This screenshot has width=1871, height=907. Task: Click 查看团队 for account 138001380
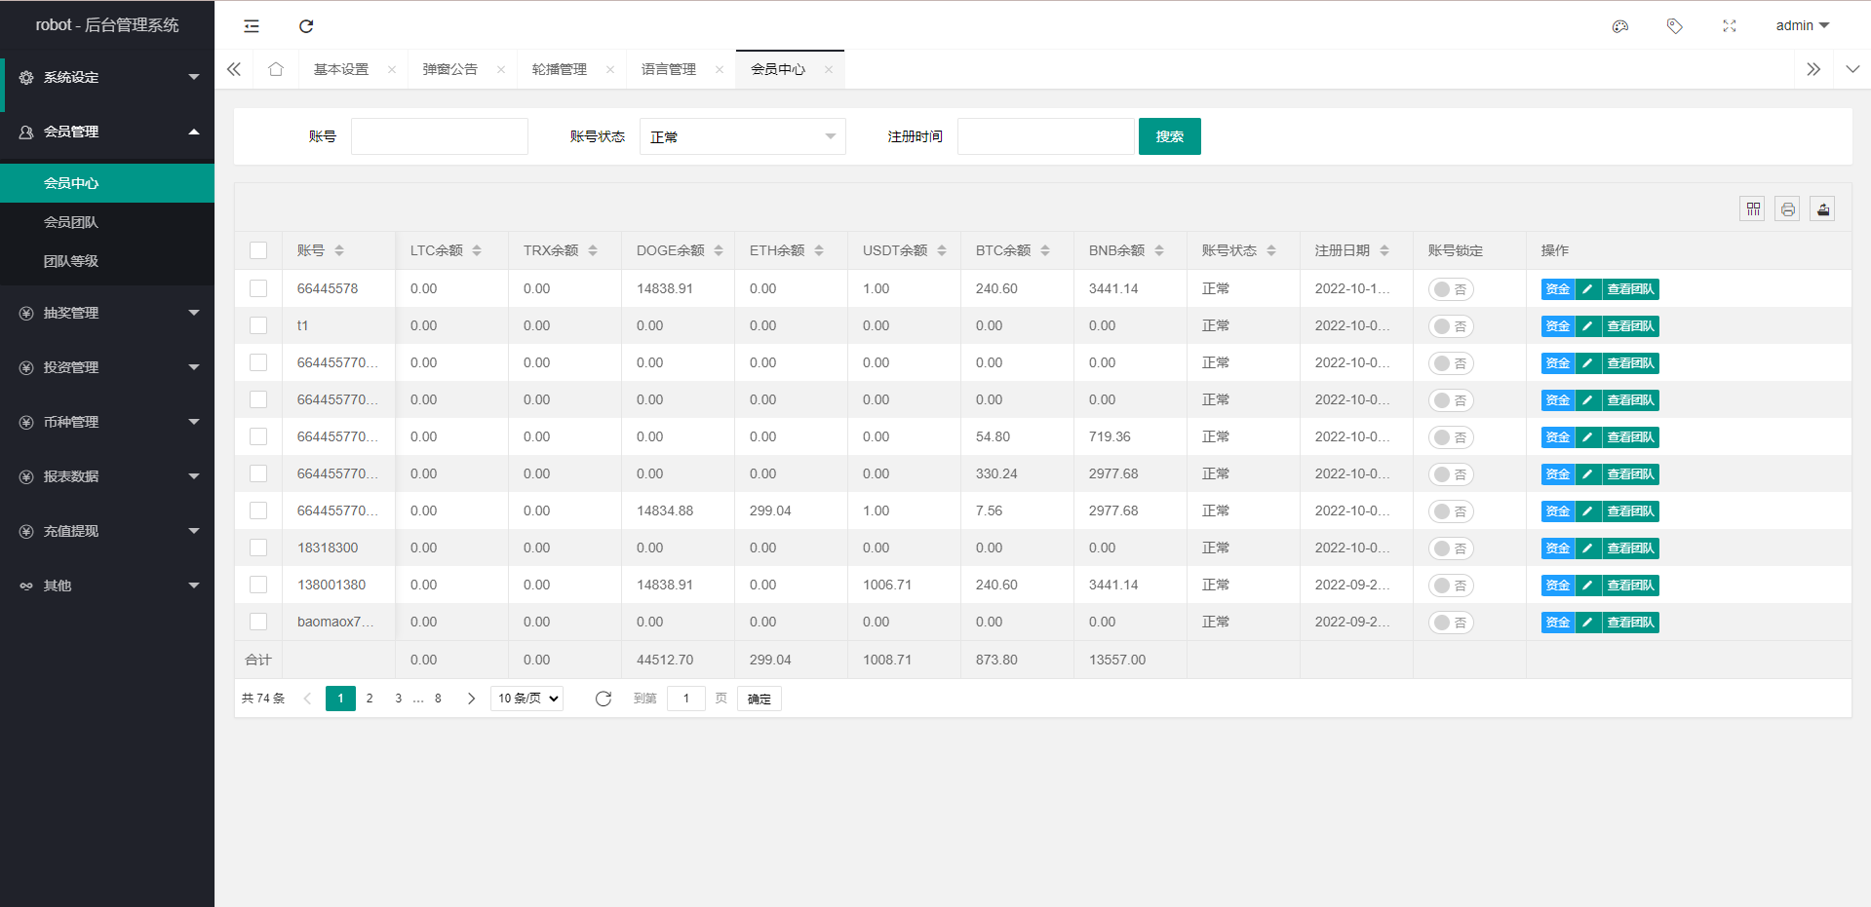[1629, 585]
